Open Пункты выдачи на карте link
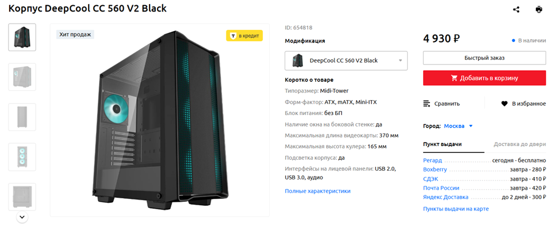Screen dimensions: 560x230 tap(455, 209)
